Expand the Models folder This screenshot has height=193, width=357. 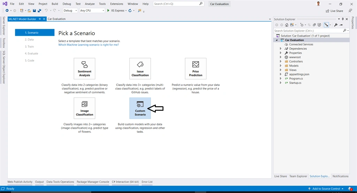pyautogui.click(x=281, y=66)
